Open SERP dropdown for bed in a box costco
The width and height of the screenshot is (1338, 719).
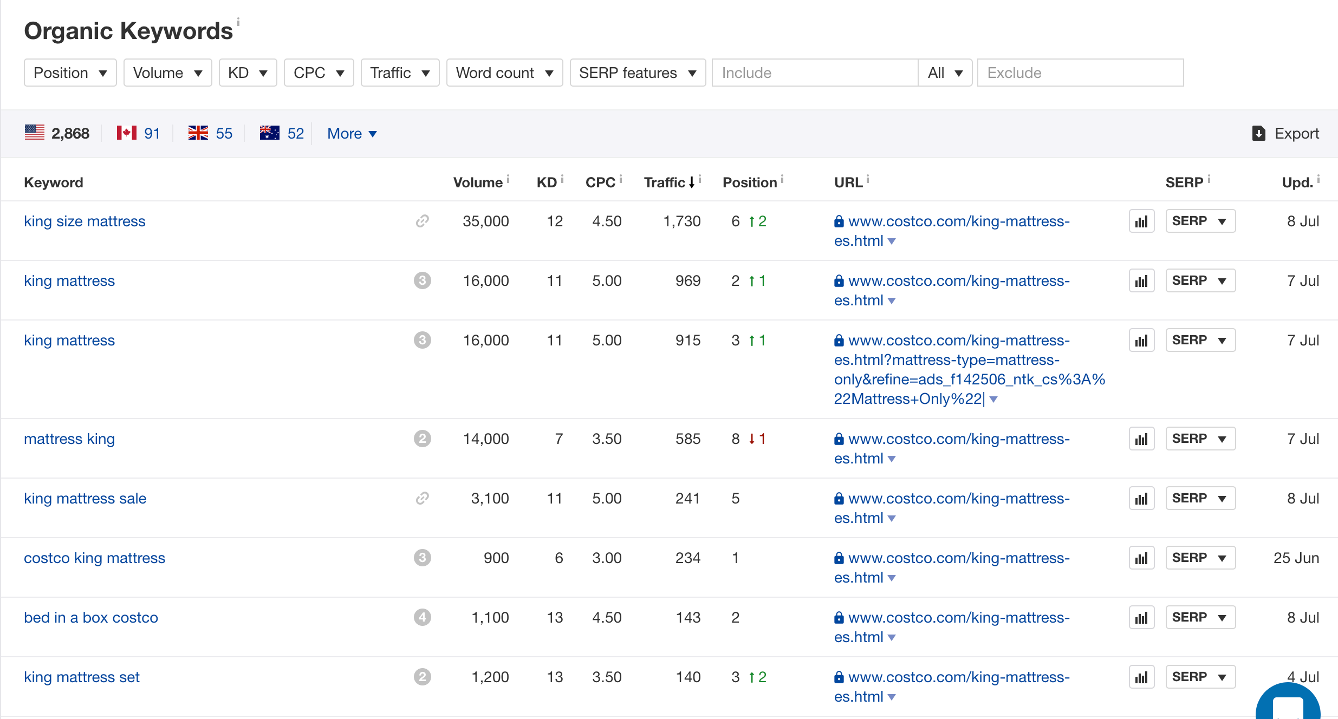[x=1200, y=617]
